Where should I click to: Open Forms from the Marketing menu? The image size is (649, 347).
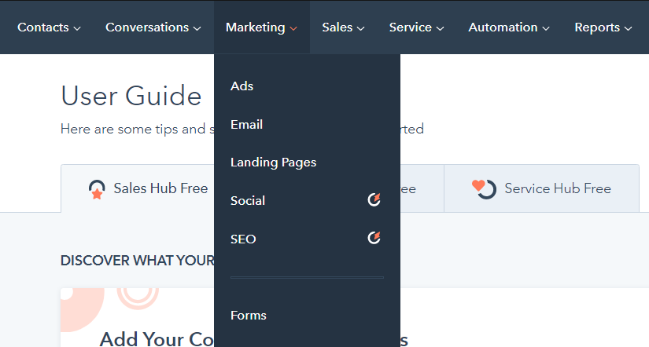pyautogui.click(x=249, y=316)
